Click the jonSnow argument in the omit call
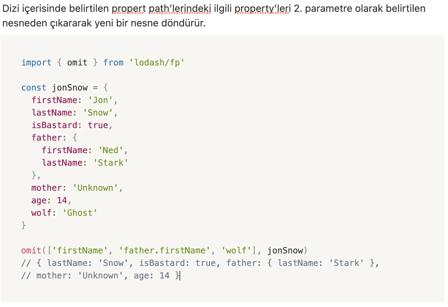The image size is (448, 307). click(x=285, y=251)
